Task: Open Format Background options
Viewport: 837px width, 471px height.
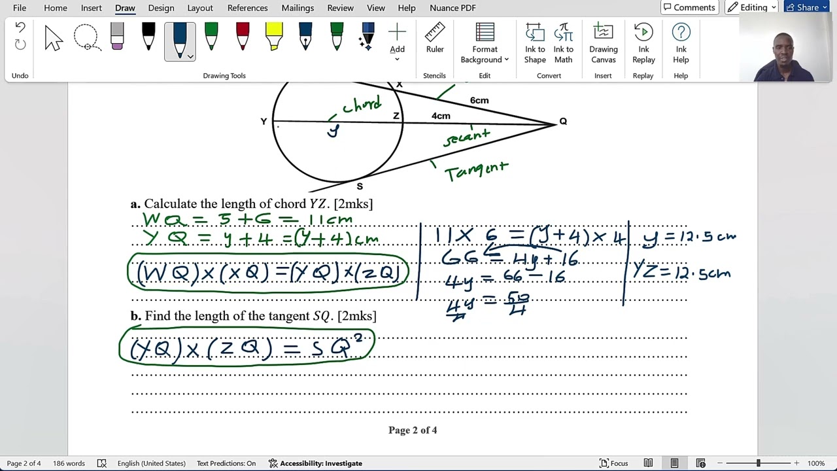Action: click(x=485, y=43)
